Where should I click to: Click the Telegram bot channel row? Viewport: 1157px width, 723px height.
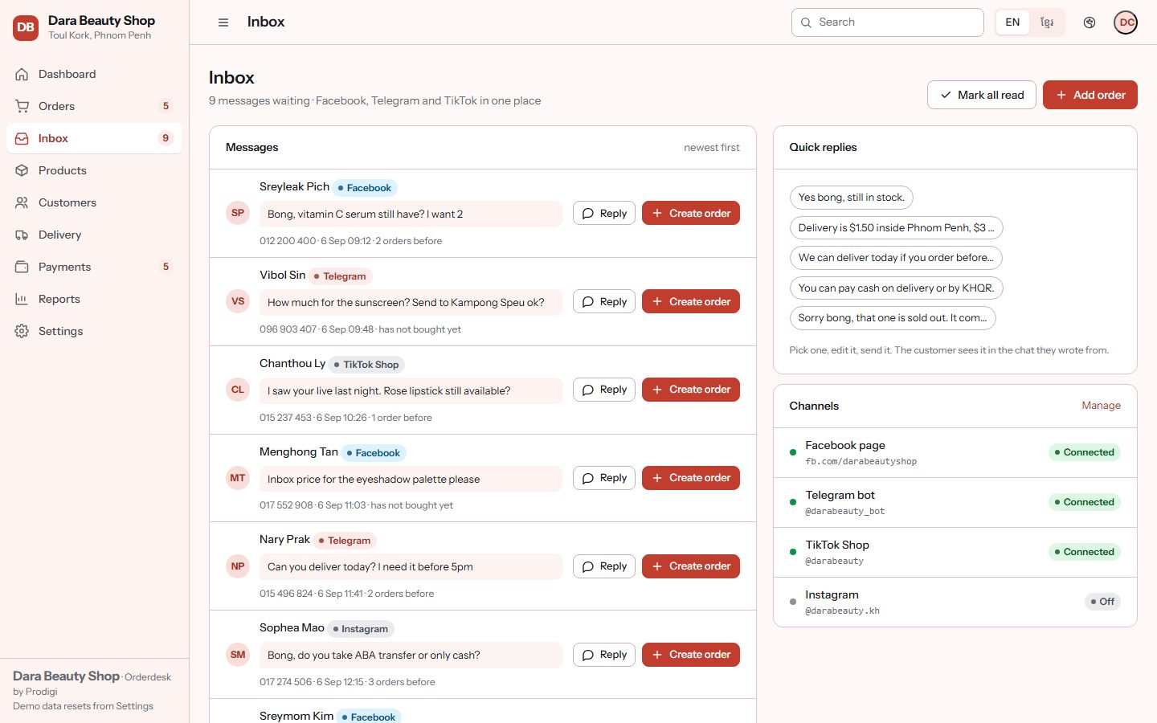point(955,502)
